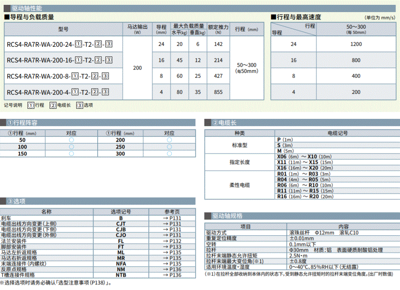Click the 0~40℃、85%RH以下 environment value

point(324,267)
